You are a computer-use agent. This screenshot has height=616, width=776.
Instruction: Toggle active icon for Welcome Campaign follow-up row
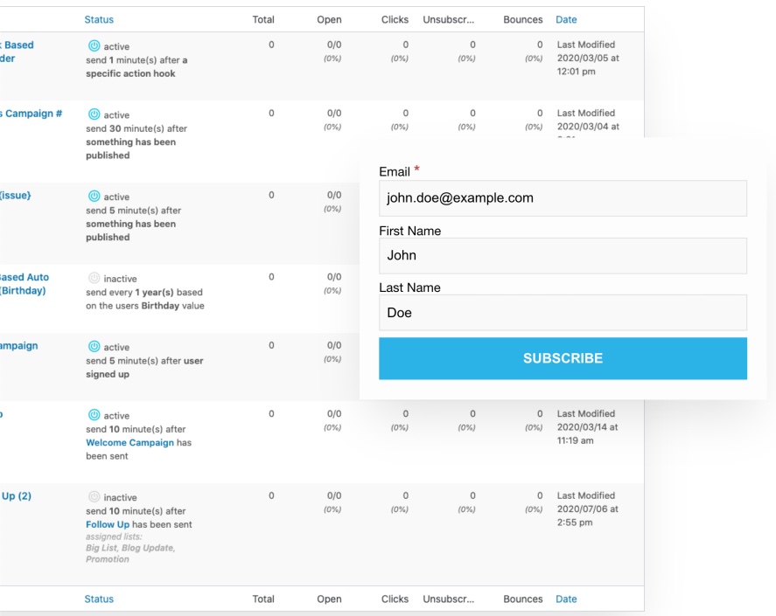pos(94,415)
